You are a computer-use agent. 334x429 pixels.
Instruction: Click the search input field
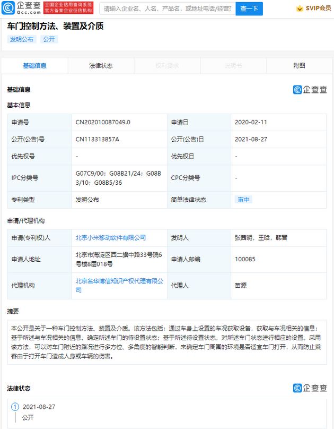[168, 8]
